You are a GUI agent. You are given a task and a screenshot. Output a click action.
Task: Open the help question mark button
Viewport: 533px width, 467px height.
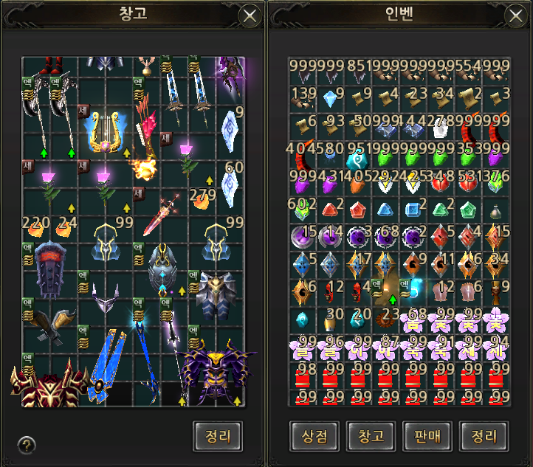coord(27,445)
